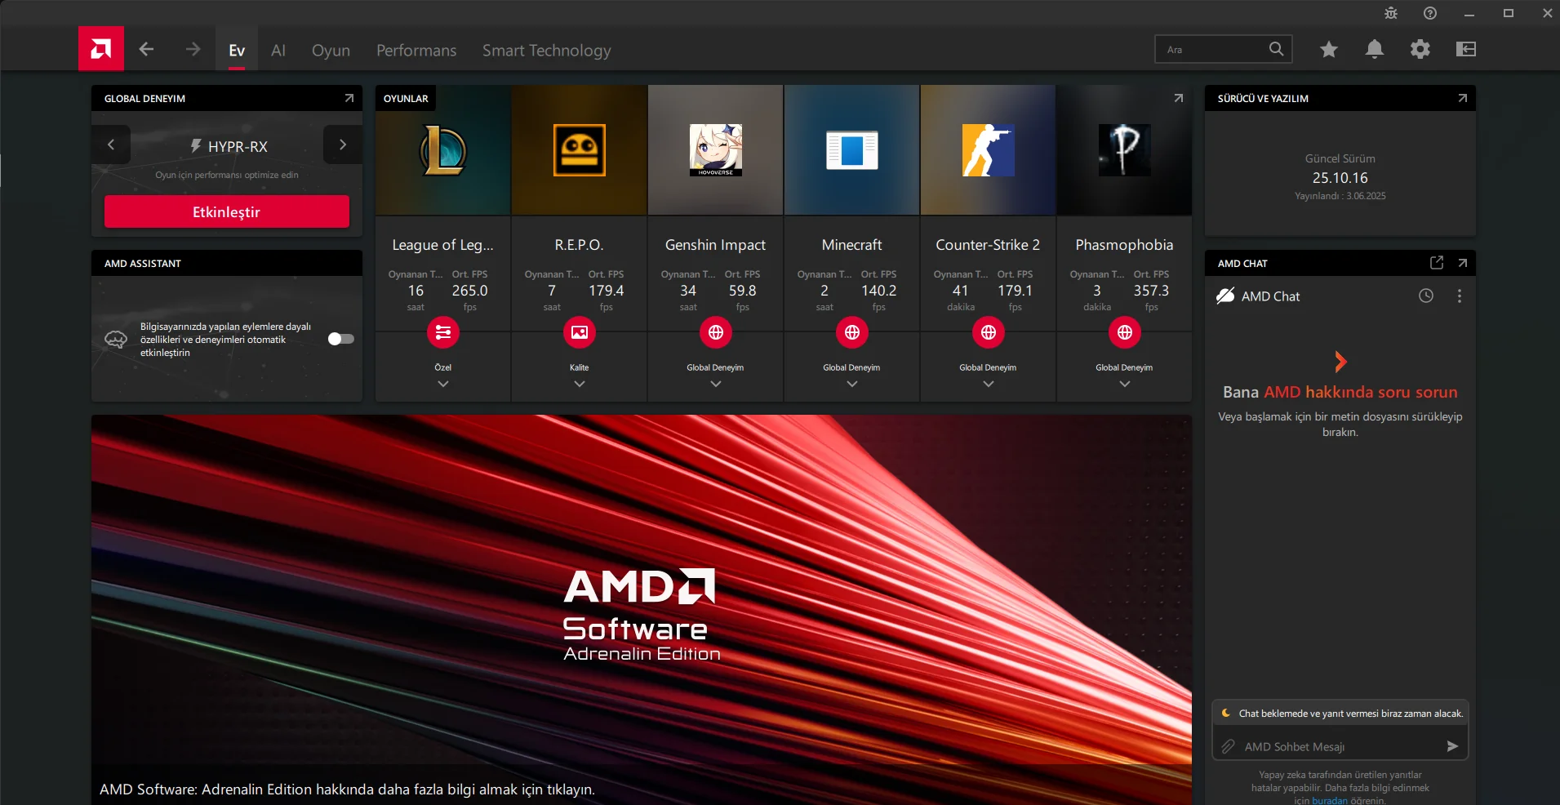Expand Minecraft profile dropdown chevron
Viewport: 1560px width, 805px height.
click(x=852, y=384)
